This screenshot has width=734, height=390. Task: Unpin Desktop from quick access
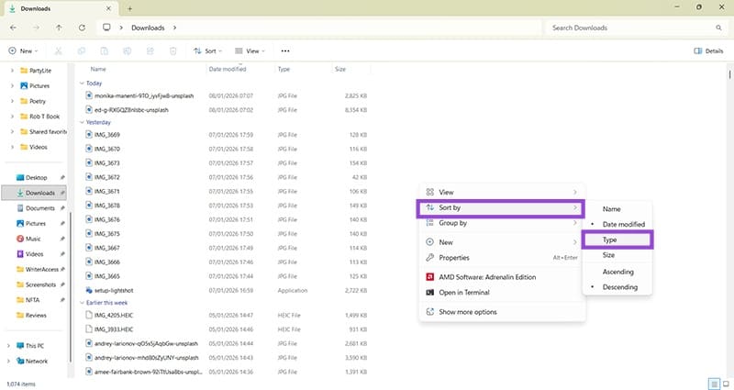(x=62, y=177)
